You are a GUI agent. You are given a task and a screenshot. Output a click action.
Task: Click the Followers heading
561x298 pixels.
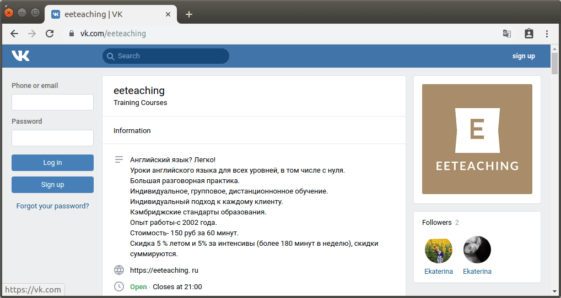coord(437,222)
